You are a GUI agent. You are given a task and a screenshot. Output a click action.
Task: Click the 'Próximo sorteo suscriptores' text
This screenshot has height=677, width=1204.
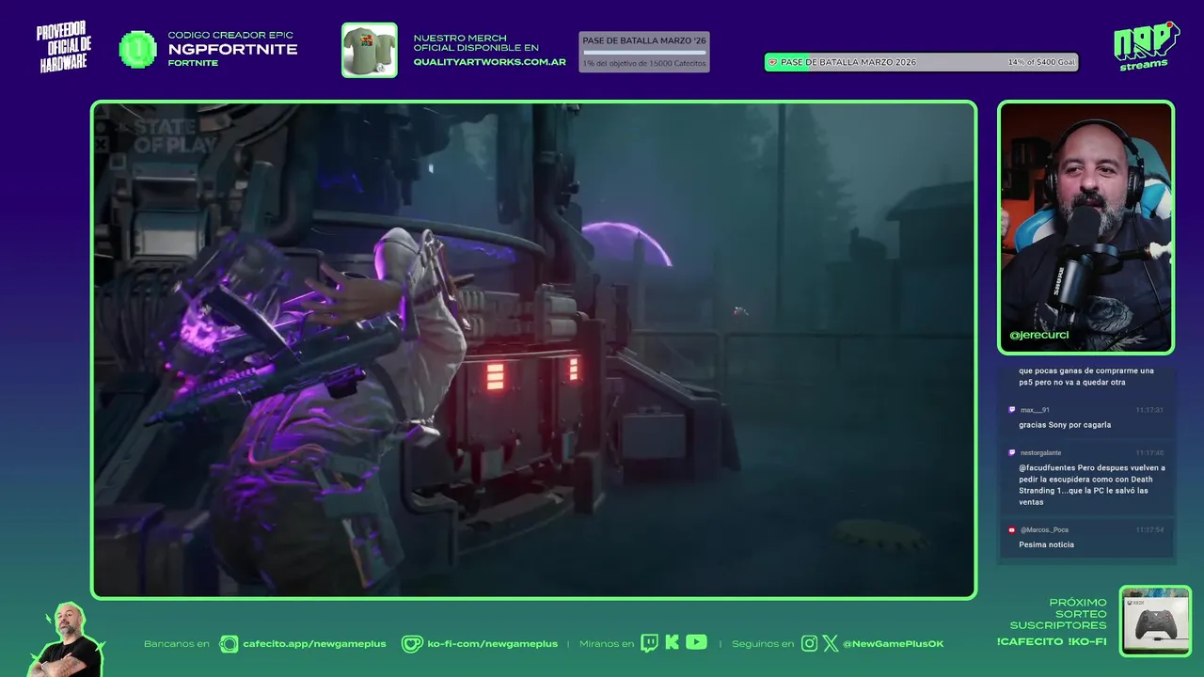click(x=1058, y=613)
